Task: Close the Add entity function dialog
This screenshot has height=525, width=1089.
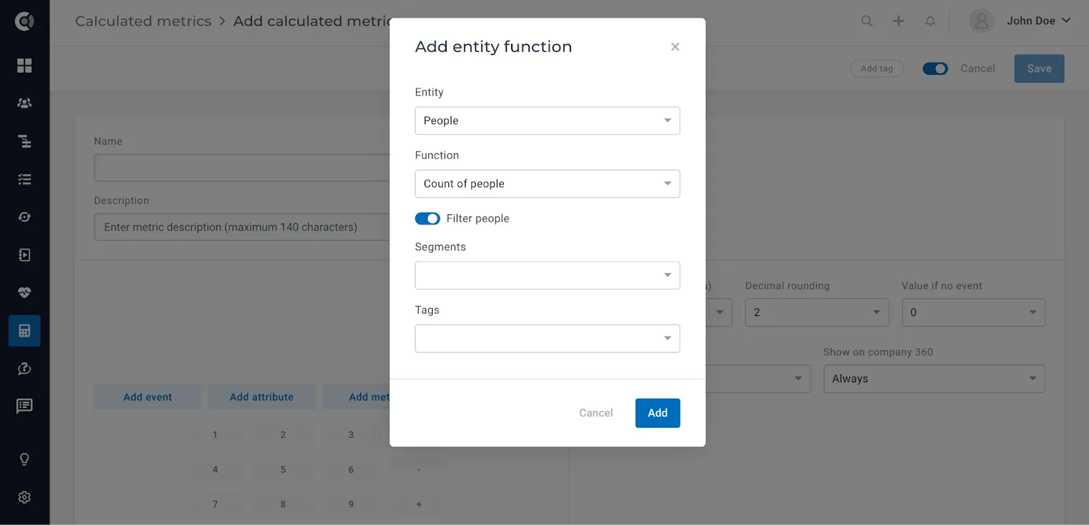Action: click(675, 47)
